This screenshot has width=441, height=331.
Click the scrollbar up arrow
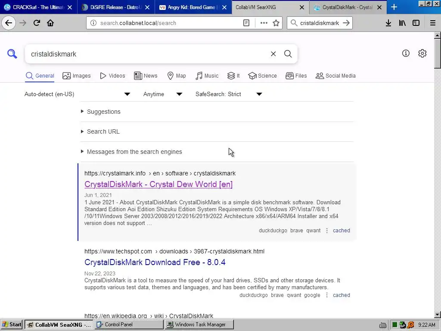(x=438, y=35)
